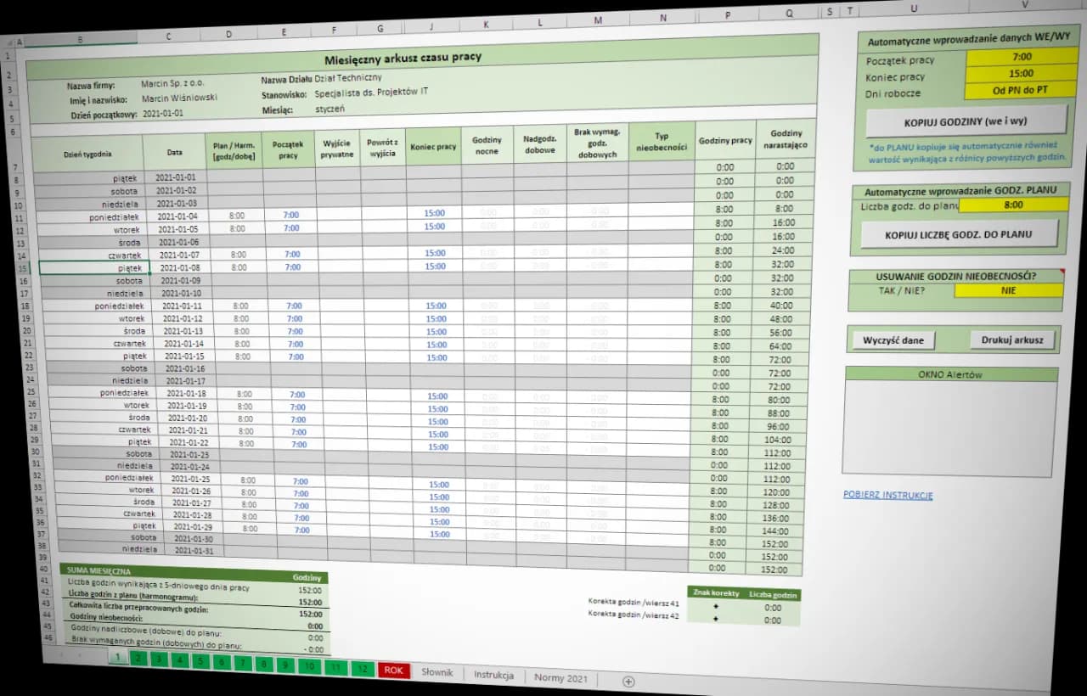Image resolution: width=1087 pixels, height=696 pixels.
Task: Select the Koniec pracy 15:00 yellow cell
Action: click(1021, 74)
